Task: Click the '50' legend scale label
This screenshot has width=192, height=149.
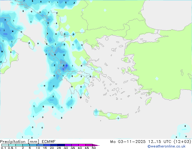Action: (94, 148)
